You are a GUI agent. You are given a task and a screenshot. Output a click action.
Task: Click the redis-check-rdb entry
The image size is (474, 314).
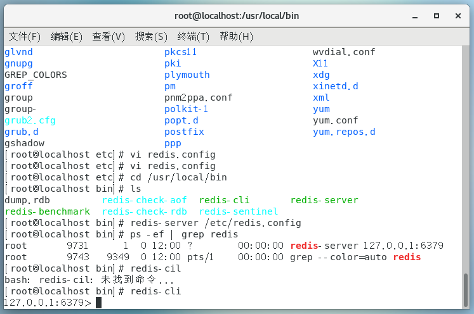coord(145,211)
